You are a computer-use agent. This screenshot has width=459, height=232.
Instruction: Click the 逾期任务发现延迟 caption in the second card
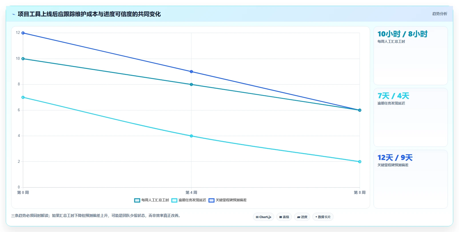tap(391, 103)
